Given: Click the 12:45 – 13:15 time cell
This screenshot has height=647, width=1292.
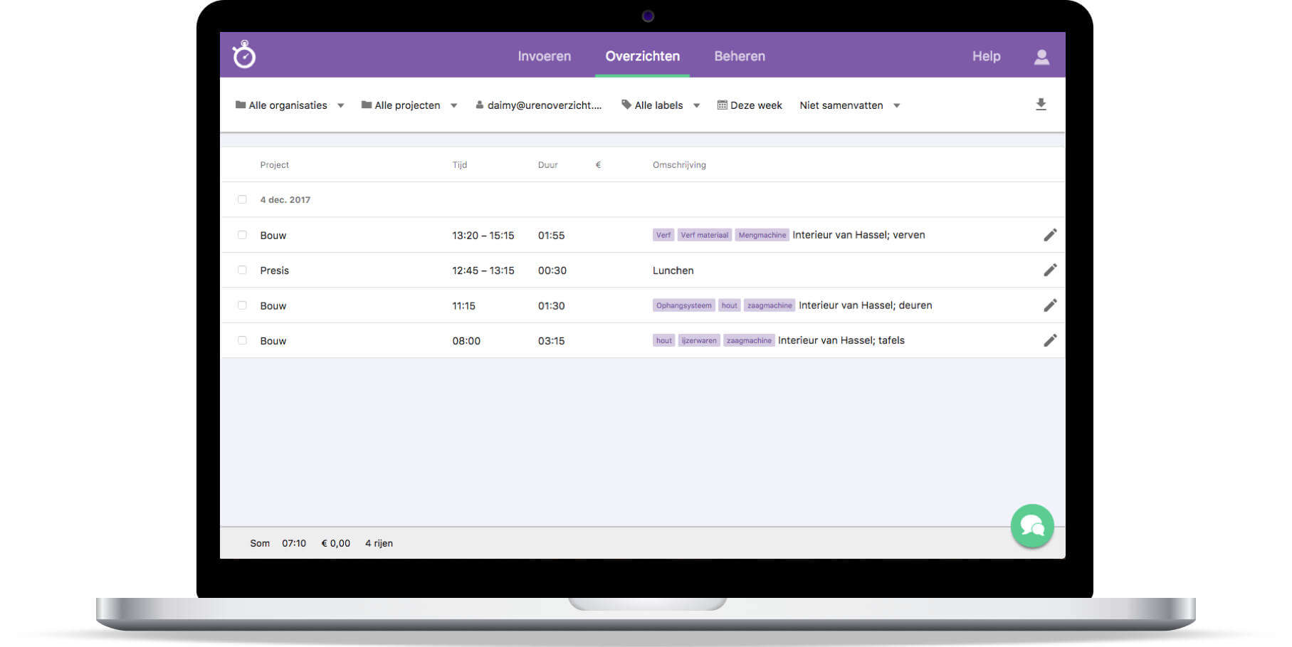Looking at the screenshot, I should tap(483, 270).
